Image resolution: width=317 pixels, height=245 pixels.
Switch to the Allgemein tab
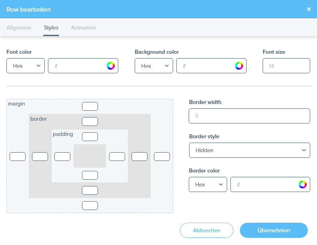(x=19, y=28)
